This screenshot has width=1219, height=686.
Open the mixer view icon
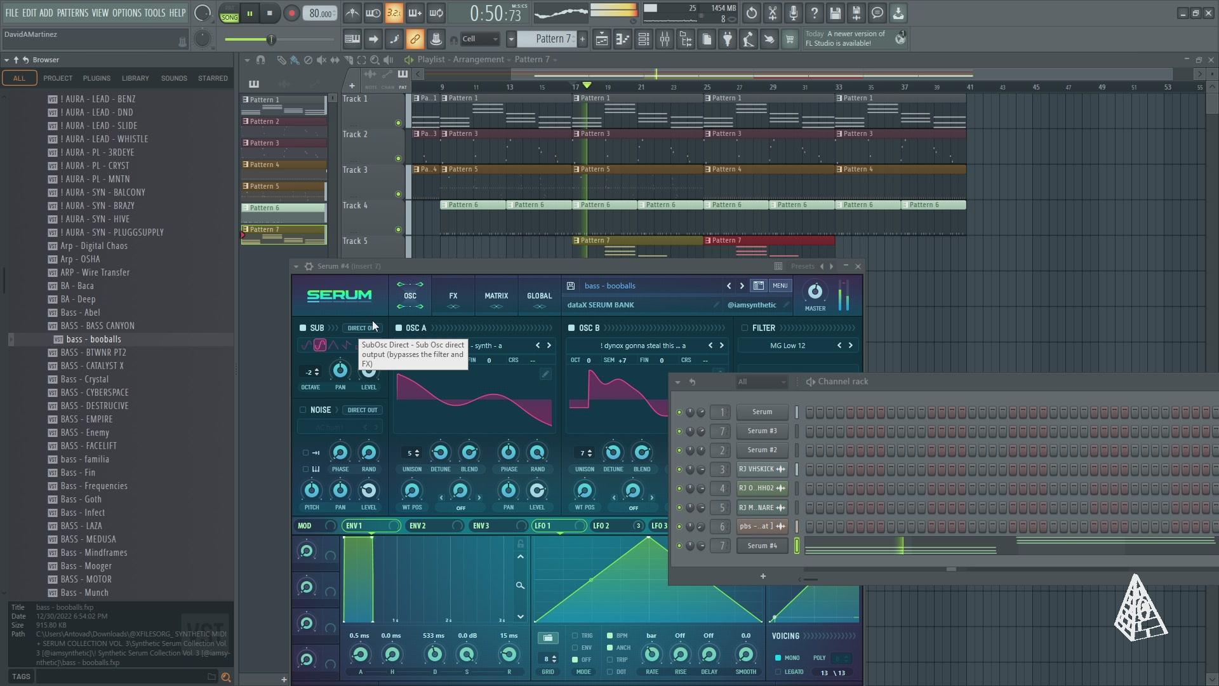(x=665, y=39)
